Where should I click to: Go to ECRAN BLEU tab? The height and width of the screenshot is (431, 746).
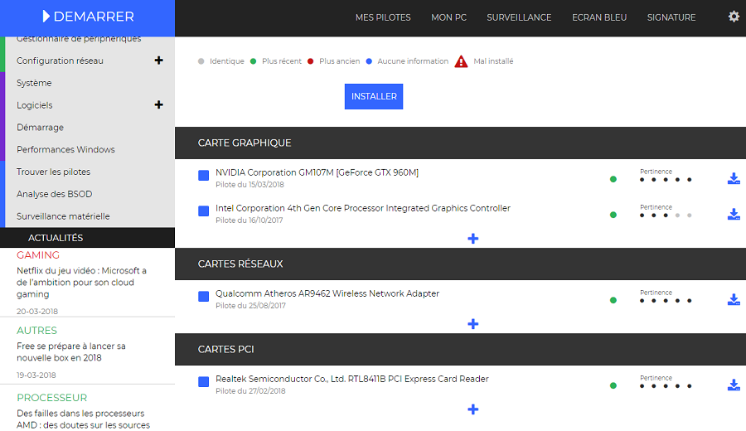[x=599, y=17]
